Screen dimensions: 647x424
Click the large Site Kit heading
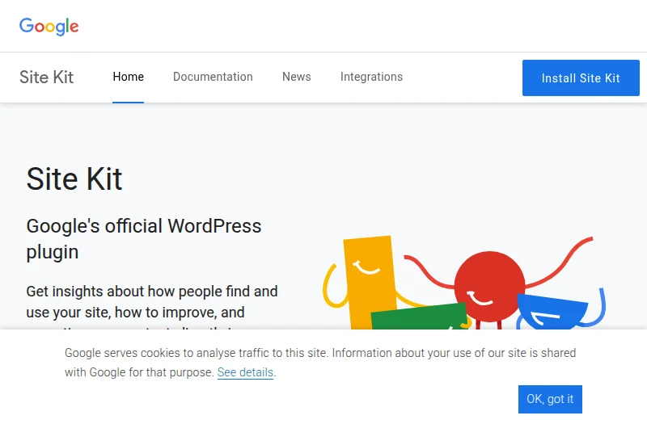[x=74, y=179]
